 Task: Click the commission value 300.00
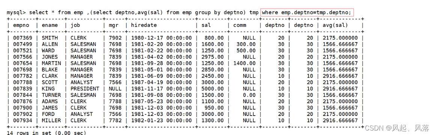[x=246, y=44]
